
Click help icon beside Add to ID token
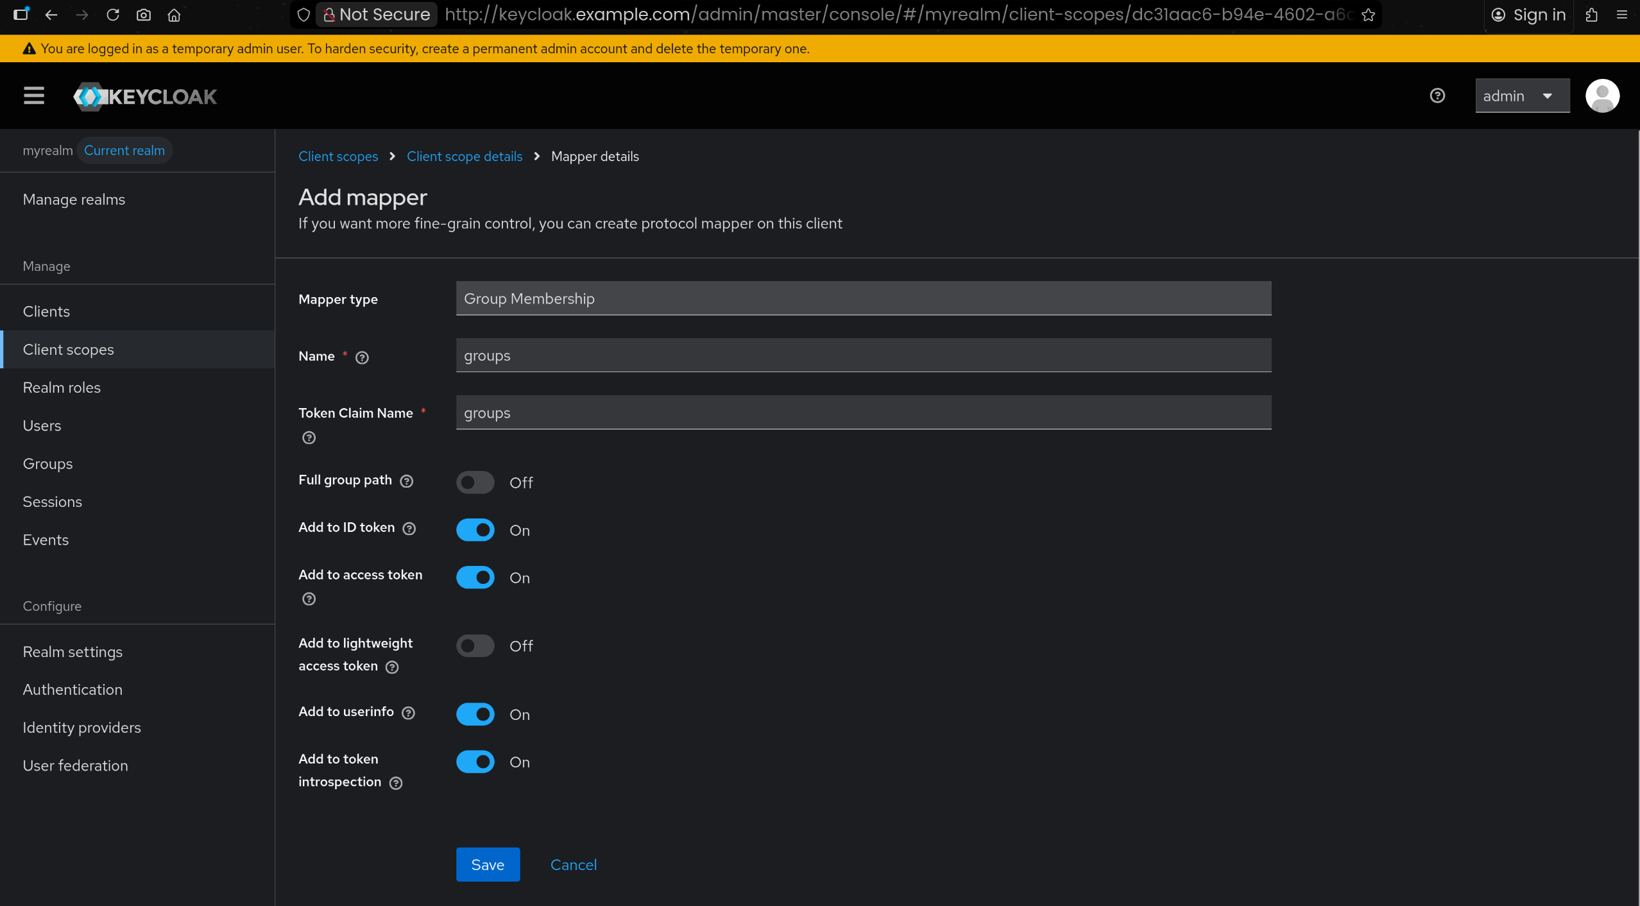pyautogui.click(x=409, y=529)
